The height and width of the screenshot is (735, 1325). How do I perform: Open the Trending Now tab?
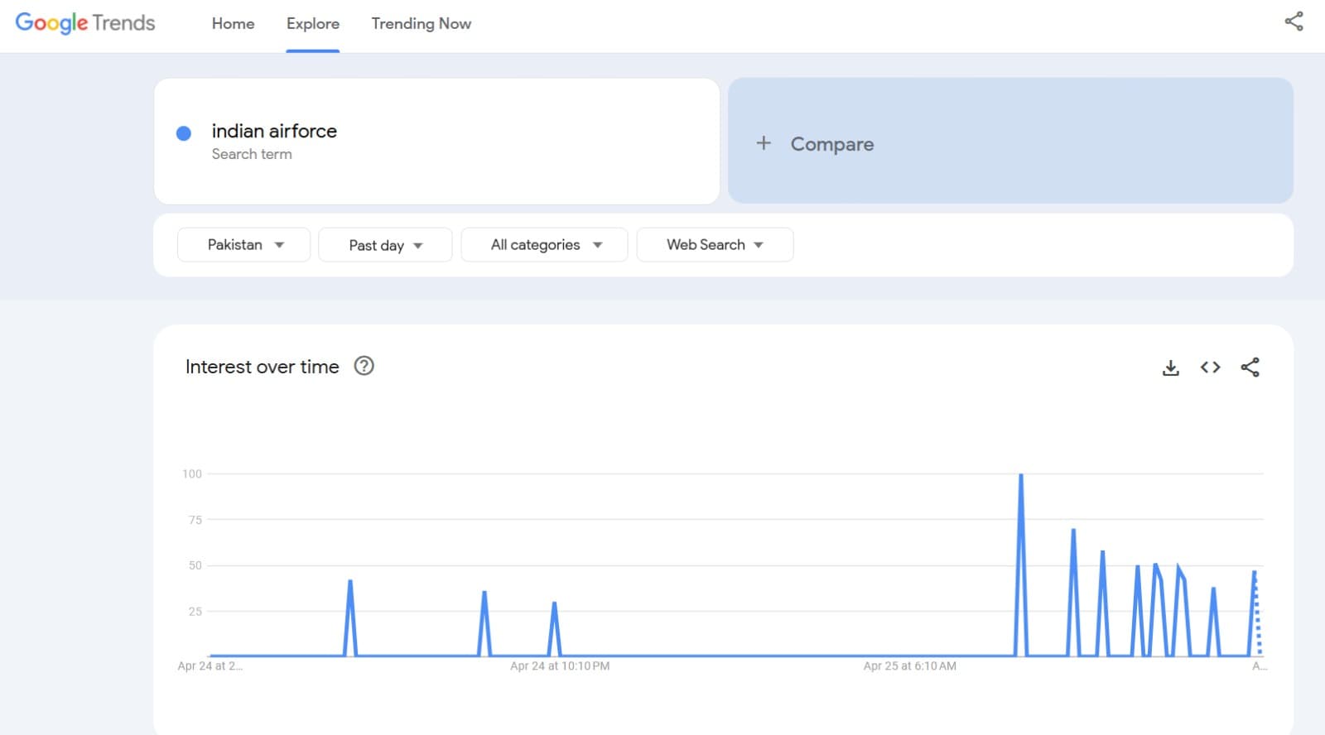[421, 24]
